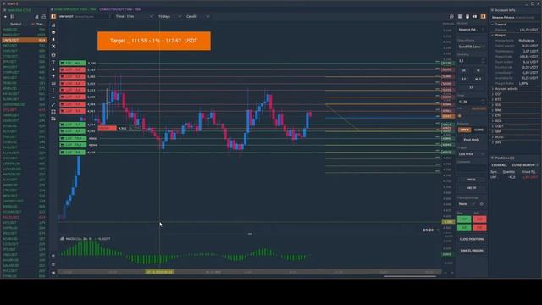The height and width of the screenshot is (305, 542).
Task: Click the horizontal scrollbar below the chart
Action: pyautogui.click(x=410, y=276)
